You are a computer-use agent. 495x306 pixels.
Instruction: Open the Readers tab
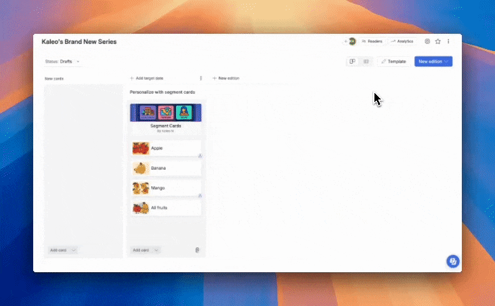click(x=372, y=41)
